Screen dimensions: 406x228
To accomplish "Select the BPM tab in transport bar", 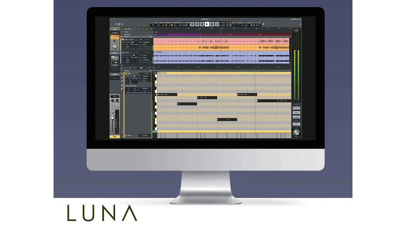I will pyautogui.click(x=164, y=23).
